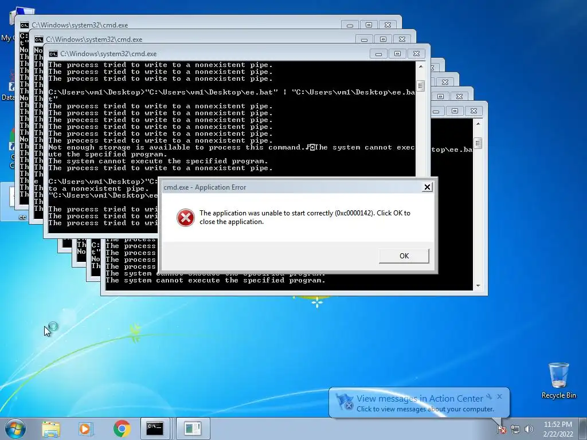587x440 pixels.
Task: Click cmd icon in rearmost top cmd.exe window
Action: tap(25, 25)
